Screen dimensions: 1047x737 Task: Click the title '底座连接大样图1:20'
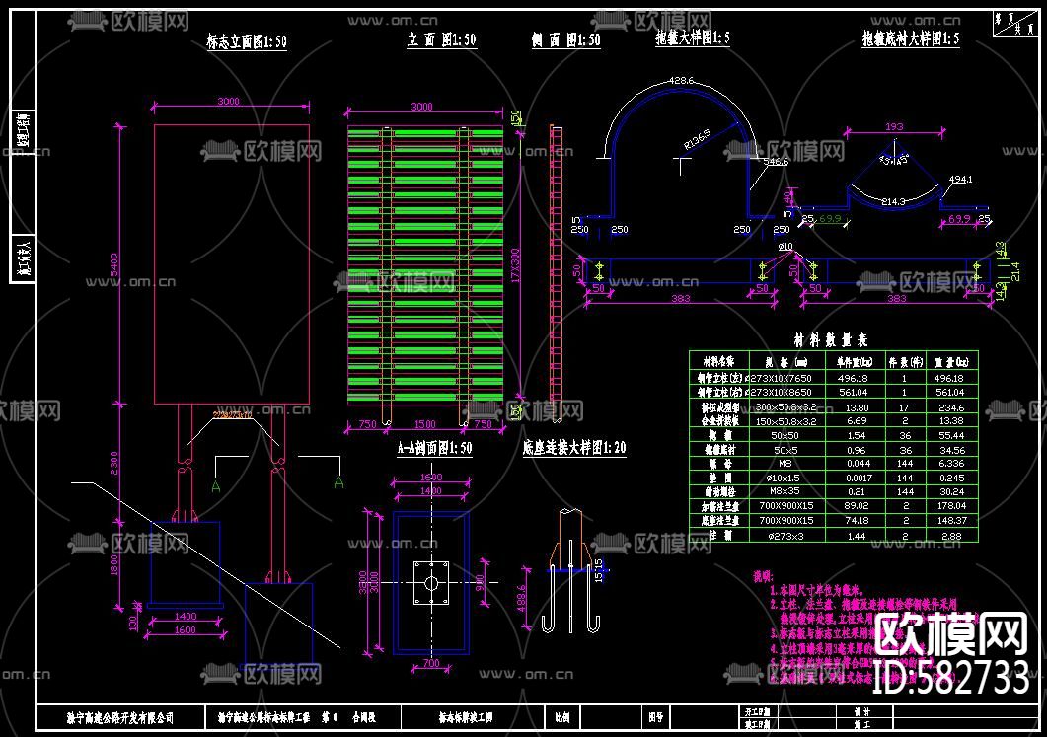pyautogui.click(x=574, y=448)
